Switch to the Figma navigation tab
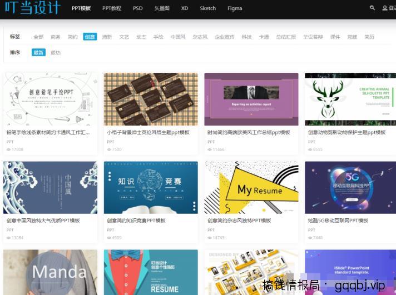This screenshot has height=295, width=396. click(235, 8)
